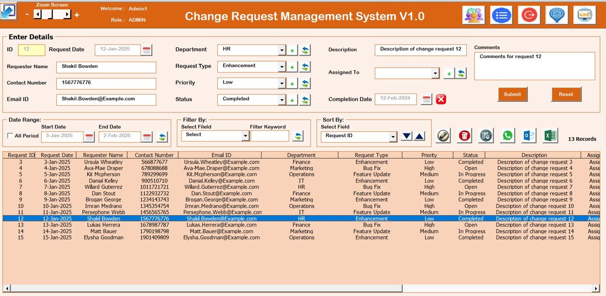
Task: Click the Submit button
Action: [512, 94]
